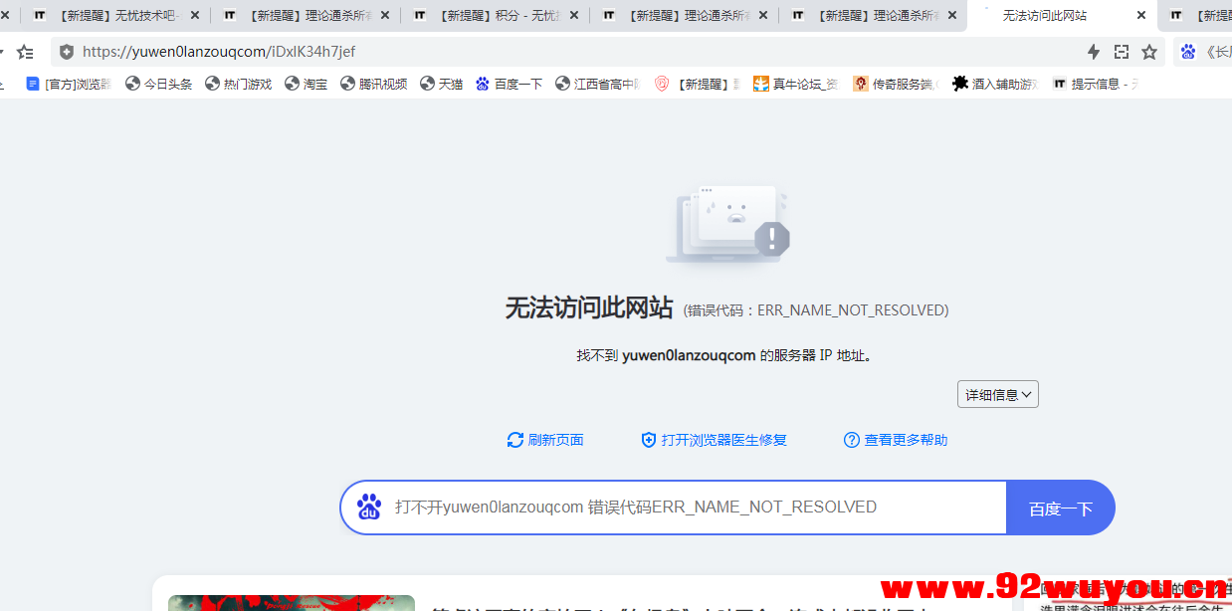1232x611 pixels.
Task: Star the current page to bookmark it
Action: coord(1150,51)
